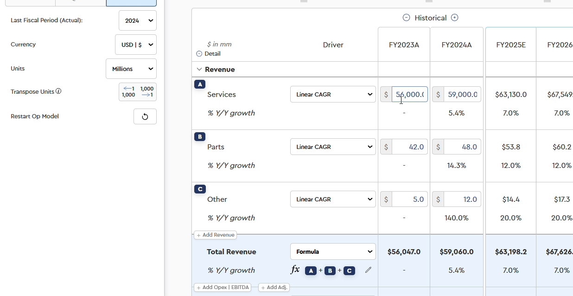Collapse the Revenue section chevron
Image resolution: width=573 pixels, height=296 pixels.
(199, 70)
